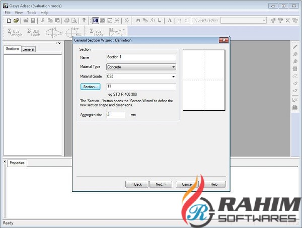The height and width of the screenshot is (228, 302).
Task: Click the ÷2 scale down icon
Action: click(295, 91)
